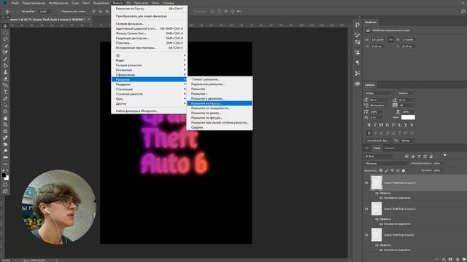Click the link width and height icon
Image resolution: width=467 pixels, height=262 pixels.
(x=391, y=39)
